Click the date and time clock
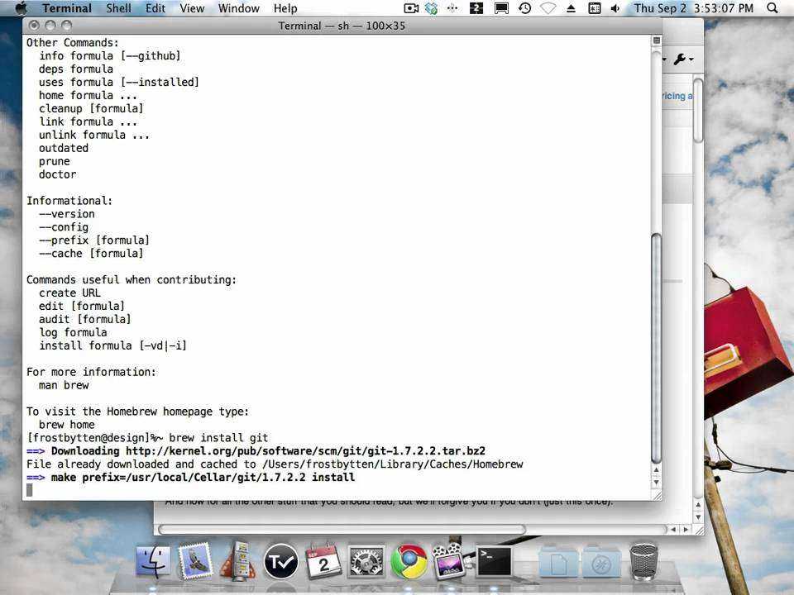794x595 pixels. (x=694, y=8)
